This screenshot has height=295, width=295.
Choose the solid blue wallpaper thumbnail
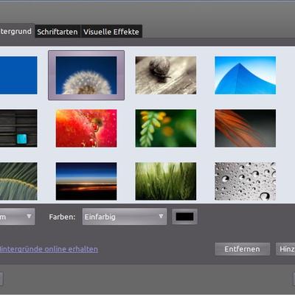click(x=18, y=75)
